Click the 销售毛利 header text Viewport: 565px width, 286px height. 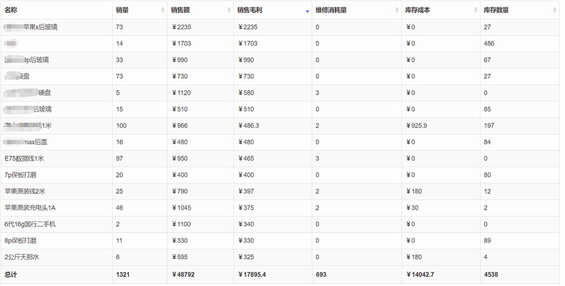[250, 10]
